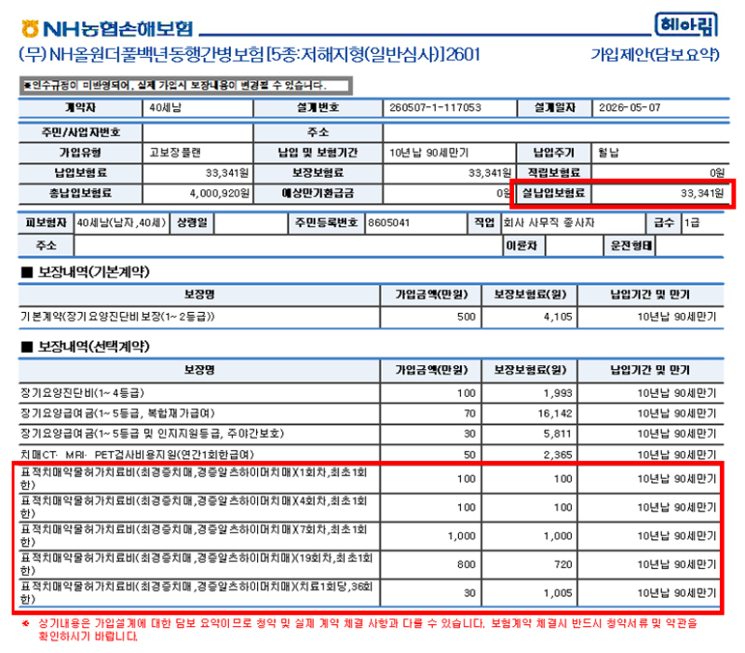Screen dimensions: 745x653
Task: Click the NH농협손해보험 logo
Action: coord(107,29)
